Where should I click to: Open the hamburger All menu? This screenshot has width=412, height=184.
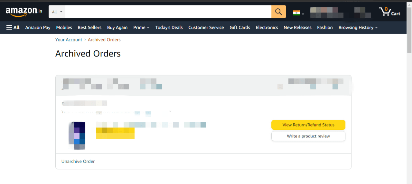coord(13,28)
